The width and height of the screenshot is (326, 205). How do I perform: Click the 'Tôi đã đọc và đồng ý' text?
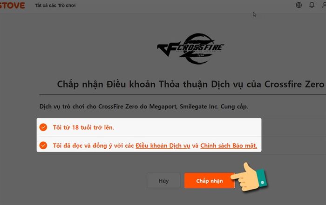(x=82, y=145)
